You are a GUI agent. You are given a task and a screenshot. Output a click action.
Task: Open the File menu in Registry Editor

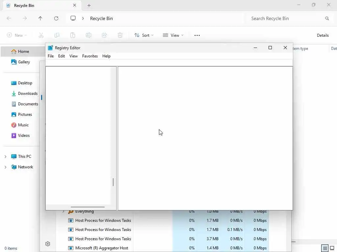51,56
